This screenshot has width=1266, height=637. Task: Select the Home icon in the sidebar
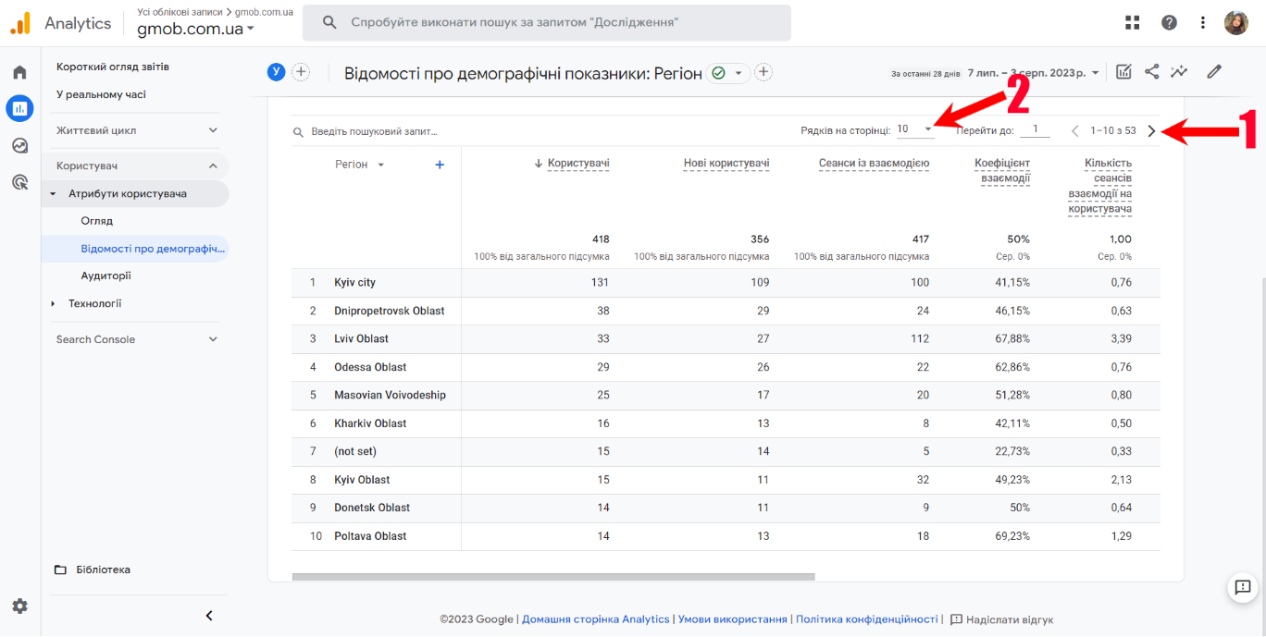(x=19, y=70)
